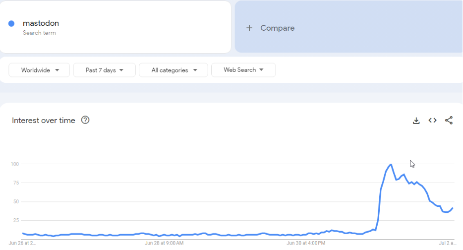
Task: Click the Past 7 days dropdown arrow
Action: tap(121, 70)
